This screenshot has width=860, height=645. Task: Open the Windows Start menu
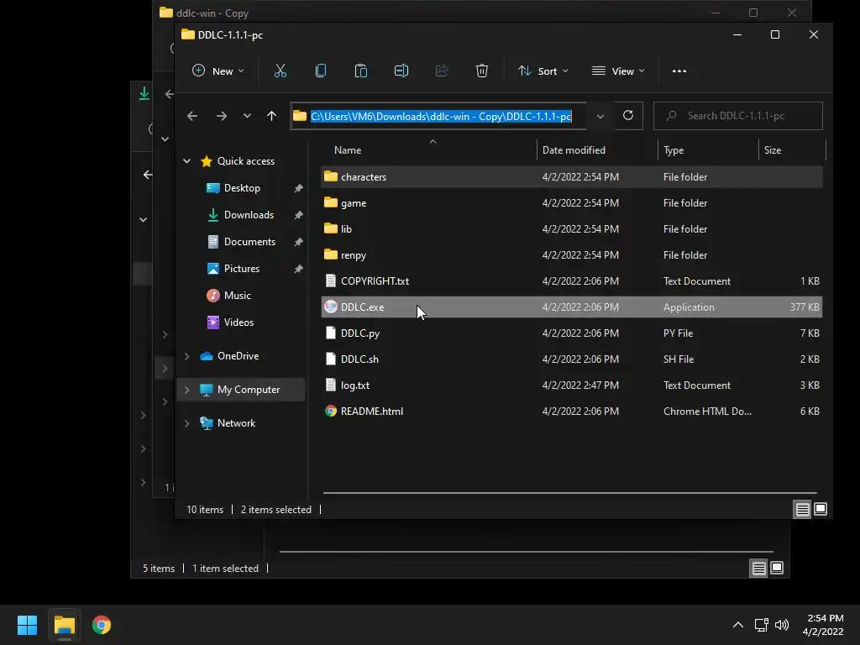coord(27,625)
